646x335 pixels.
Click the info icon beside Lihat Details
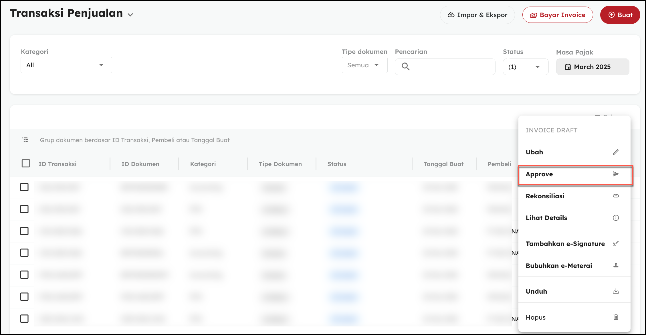(x=616, y=218)
